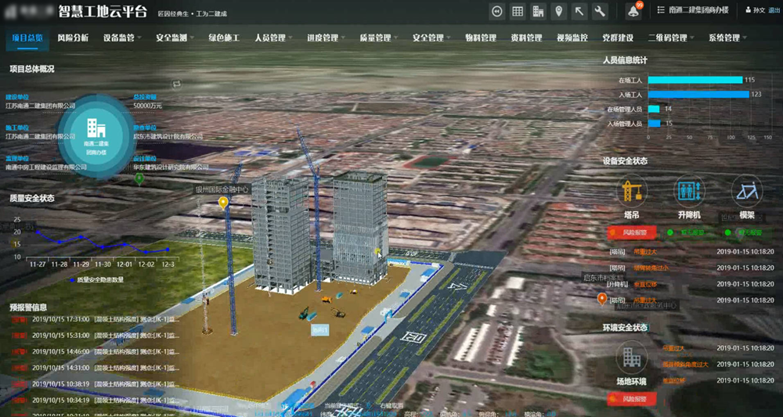
Task: Click the [升降机] alert row in equipment list
Action: (691, 284)
